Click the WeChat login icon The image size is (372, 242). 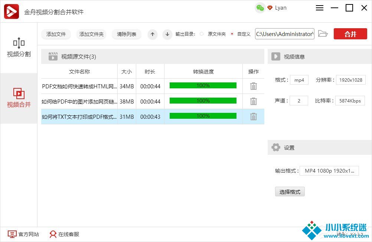(260, 8)
